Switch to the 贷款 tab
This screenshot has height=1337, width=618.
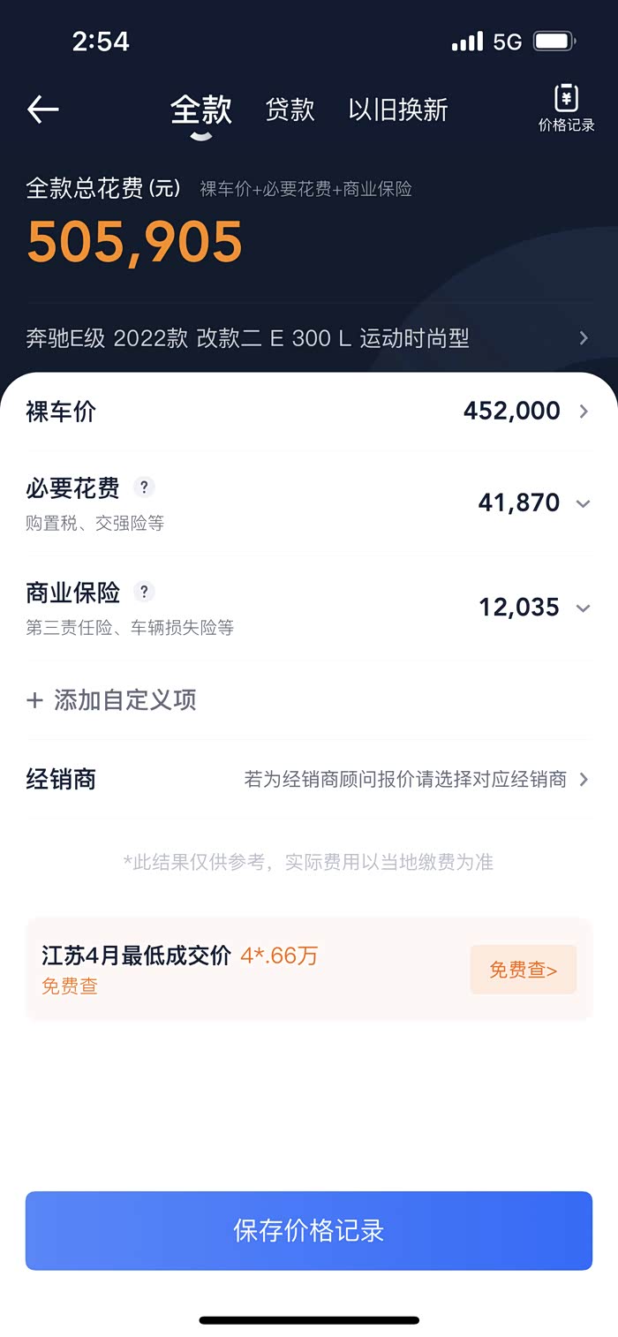point(290,110)
